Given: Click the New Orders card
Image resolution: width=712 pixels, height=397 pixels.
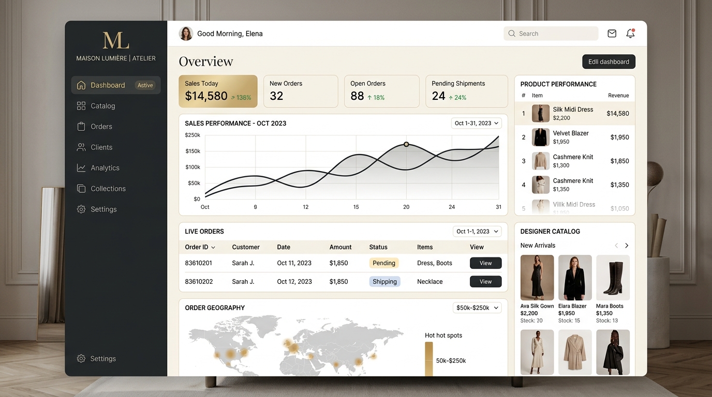Looking at the screenshot, I should tap(301, 91).
